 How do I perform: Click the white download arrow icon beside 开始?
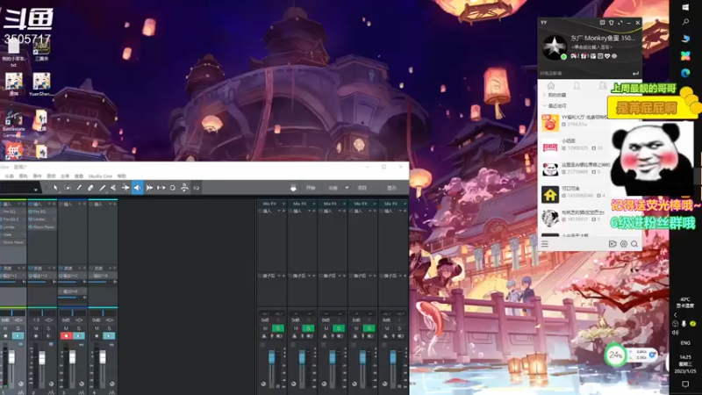tap(293, 188)
